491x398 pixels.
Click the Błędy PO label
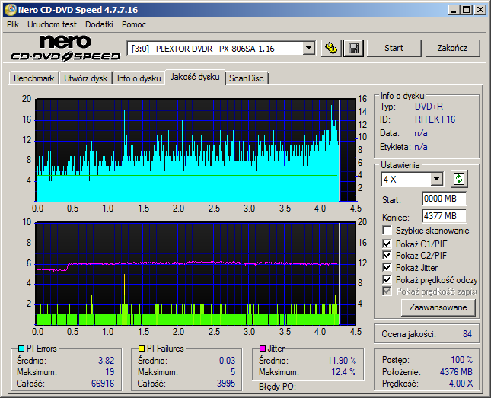(x=277, y=387)
